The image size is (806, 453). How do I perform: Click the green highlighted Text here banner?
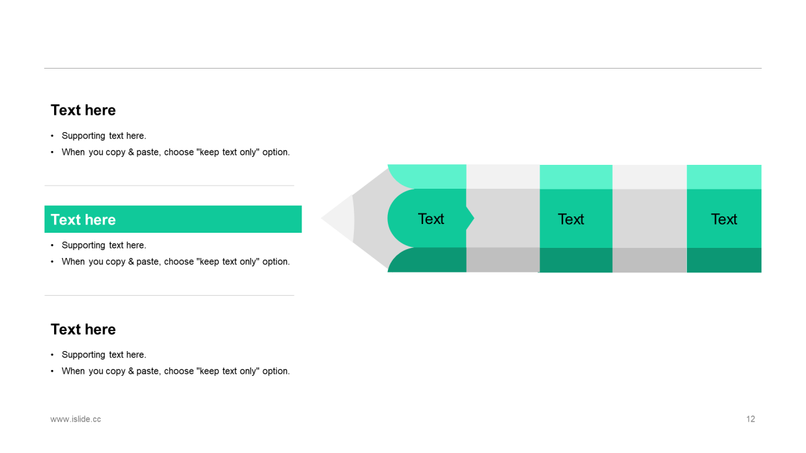(173, 219)
